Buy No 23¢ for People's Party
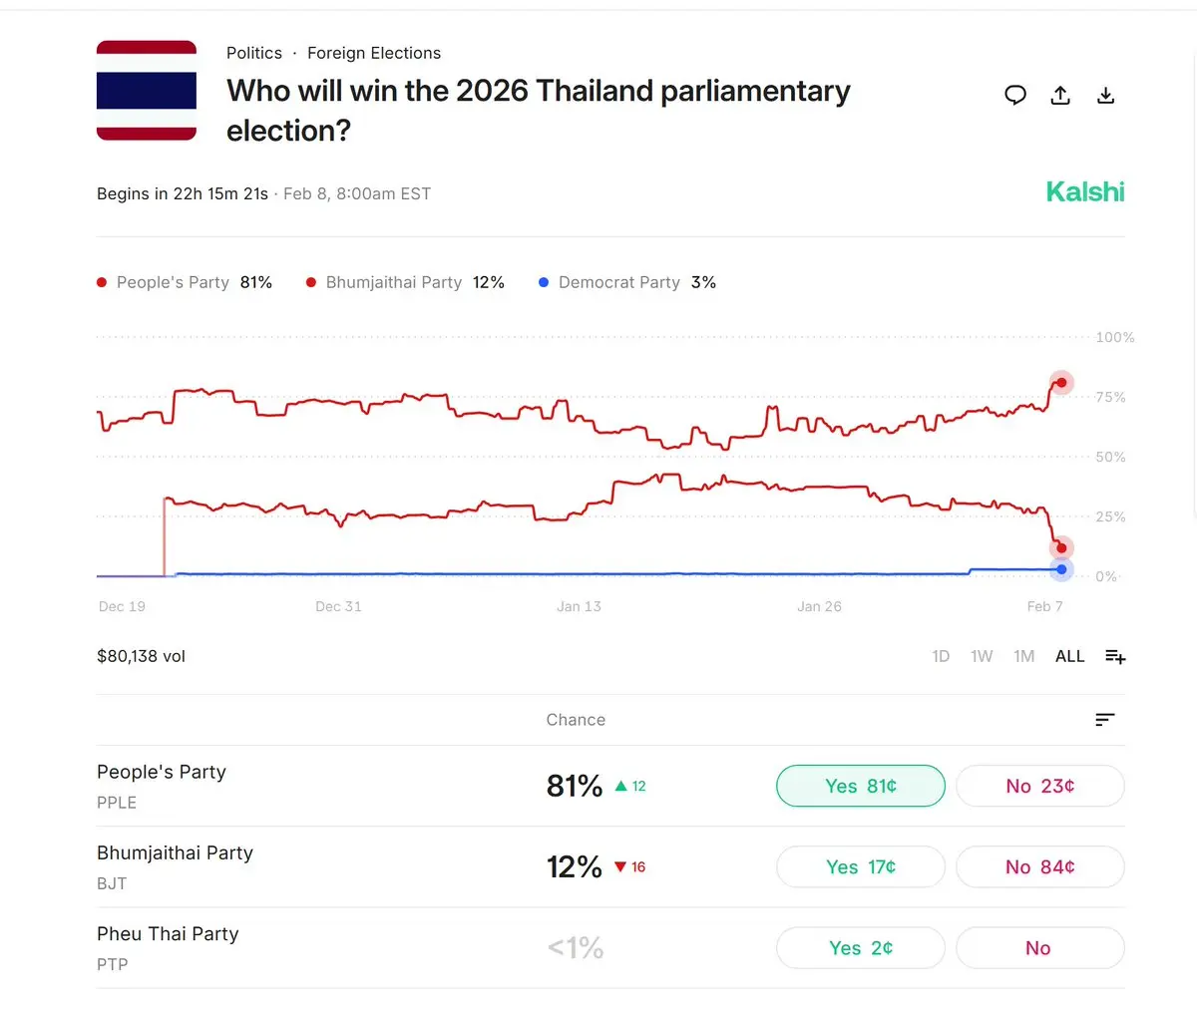 click(1039, 786)
